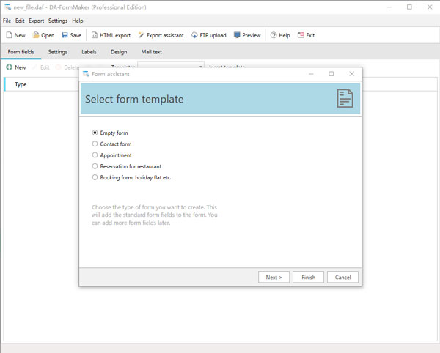Open Help via the question mark icon
This screenshot has height=353, width=440.
click(x=274, y=35)
